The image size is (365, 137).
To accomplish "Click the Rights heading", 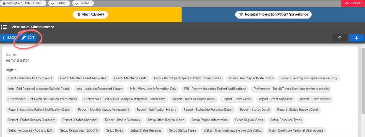I will (x=11, y=70).
